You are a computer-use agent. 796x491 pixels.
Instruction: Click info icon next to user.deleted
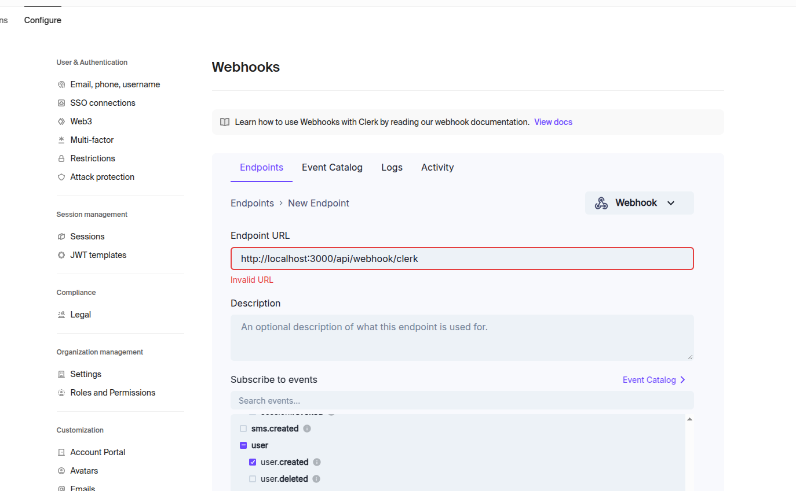316,479
